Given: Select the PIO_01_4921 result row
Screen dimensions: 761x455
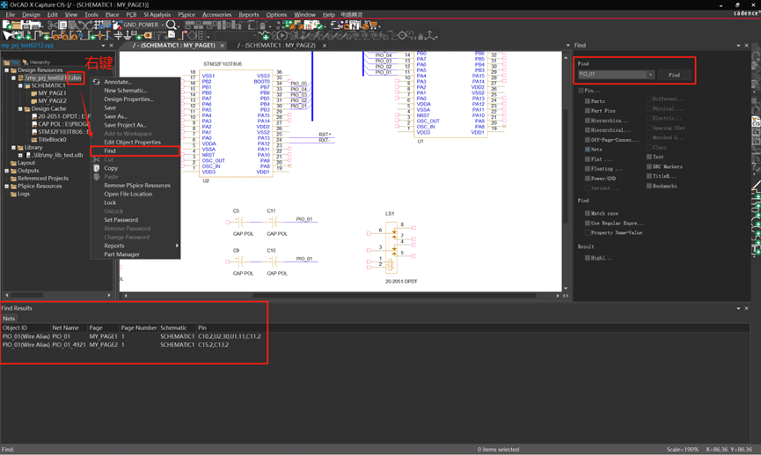Looking at the screenshot, I should [x=131, y=345].
